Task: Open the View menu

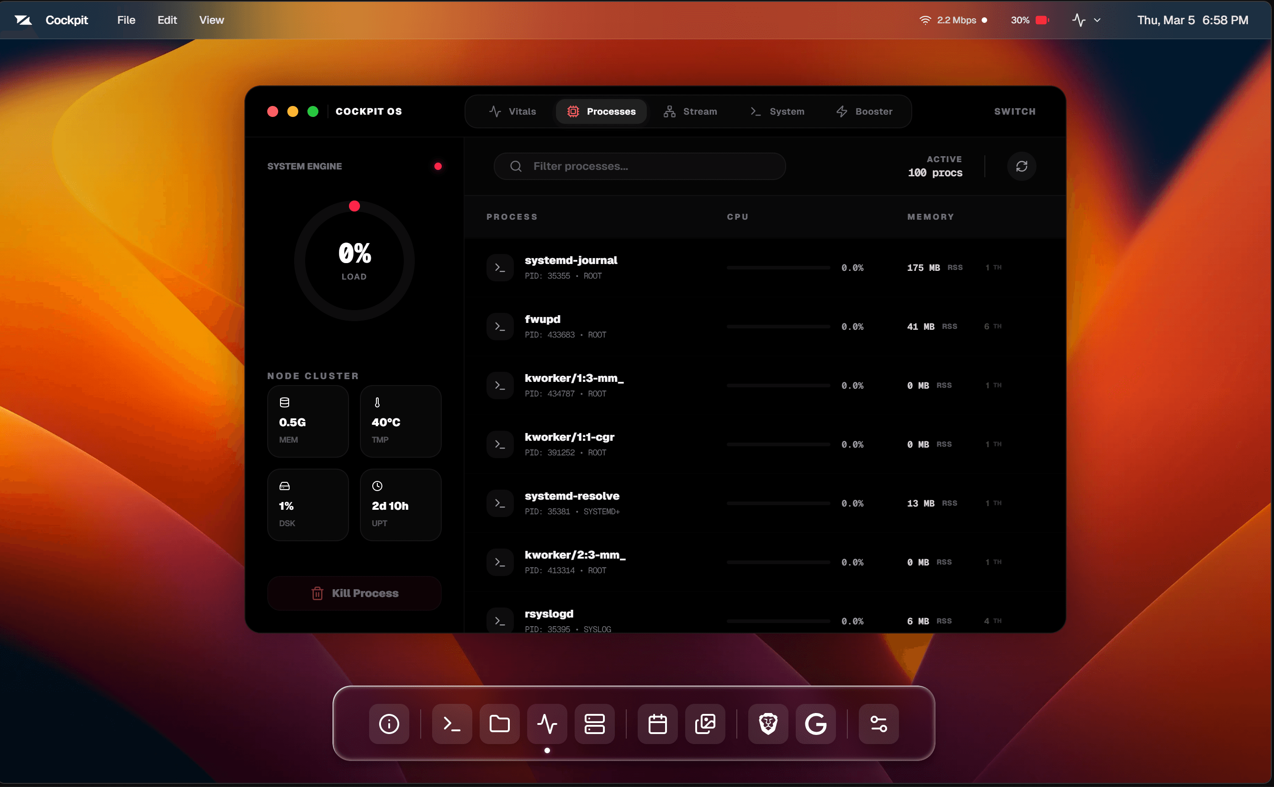Action: click(x=211, y=20)
